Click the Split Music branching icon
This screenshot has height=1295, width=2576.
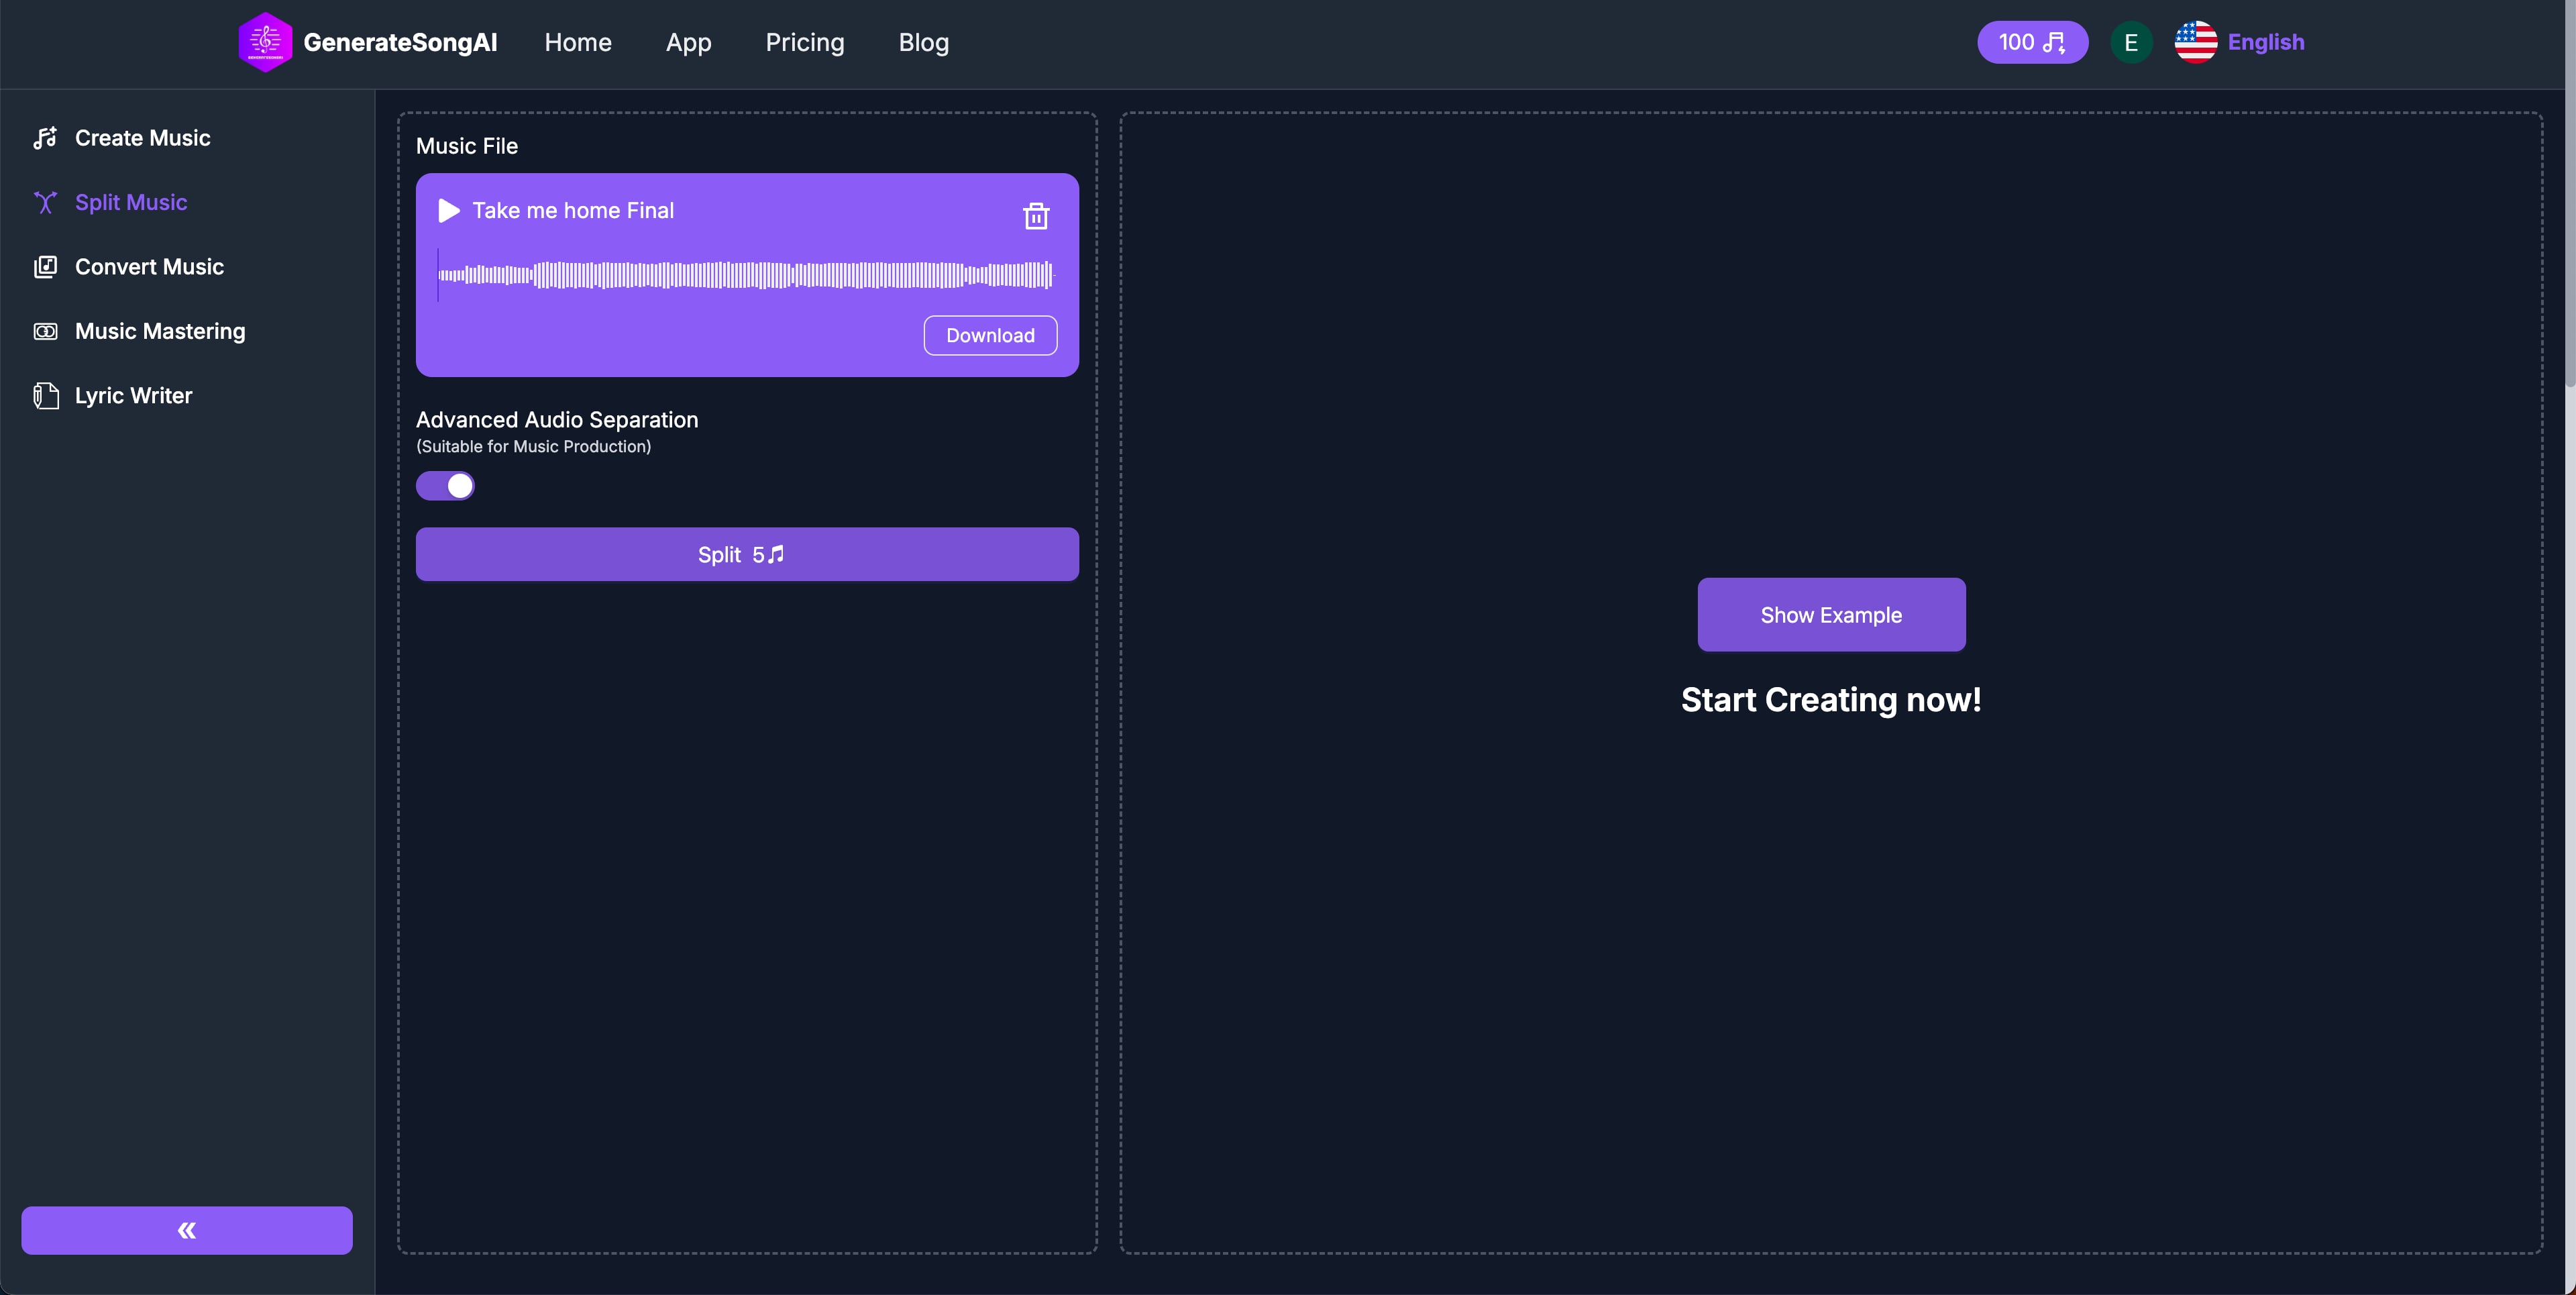pyautogui.click(x=45, y=202)
